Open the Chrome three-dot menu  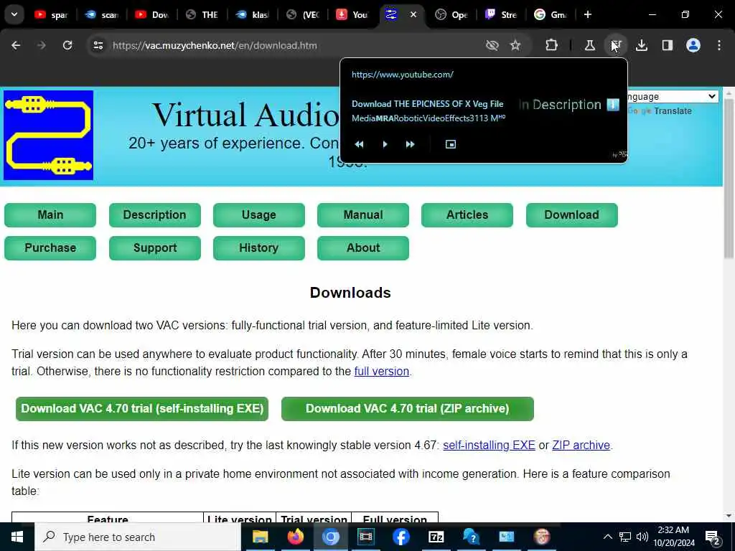718,45
